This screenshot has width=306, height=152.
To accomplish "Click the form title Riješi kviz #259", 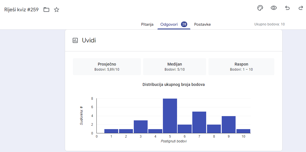I will 21,10.
